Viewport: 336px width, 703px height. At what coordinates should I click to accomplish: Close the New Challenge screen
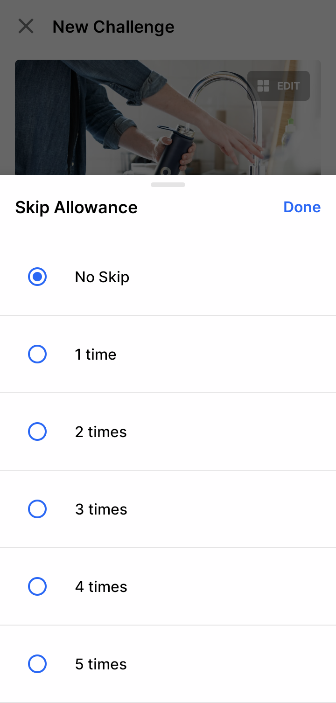click(x=26, y=27)
